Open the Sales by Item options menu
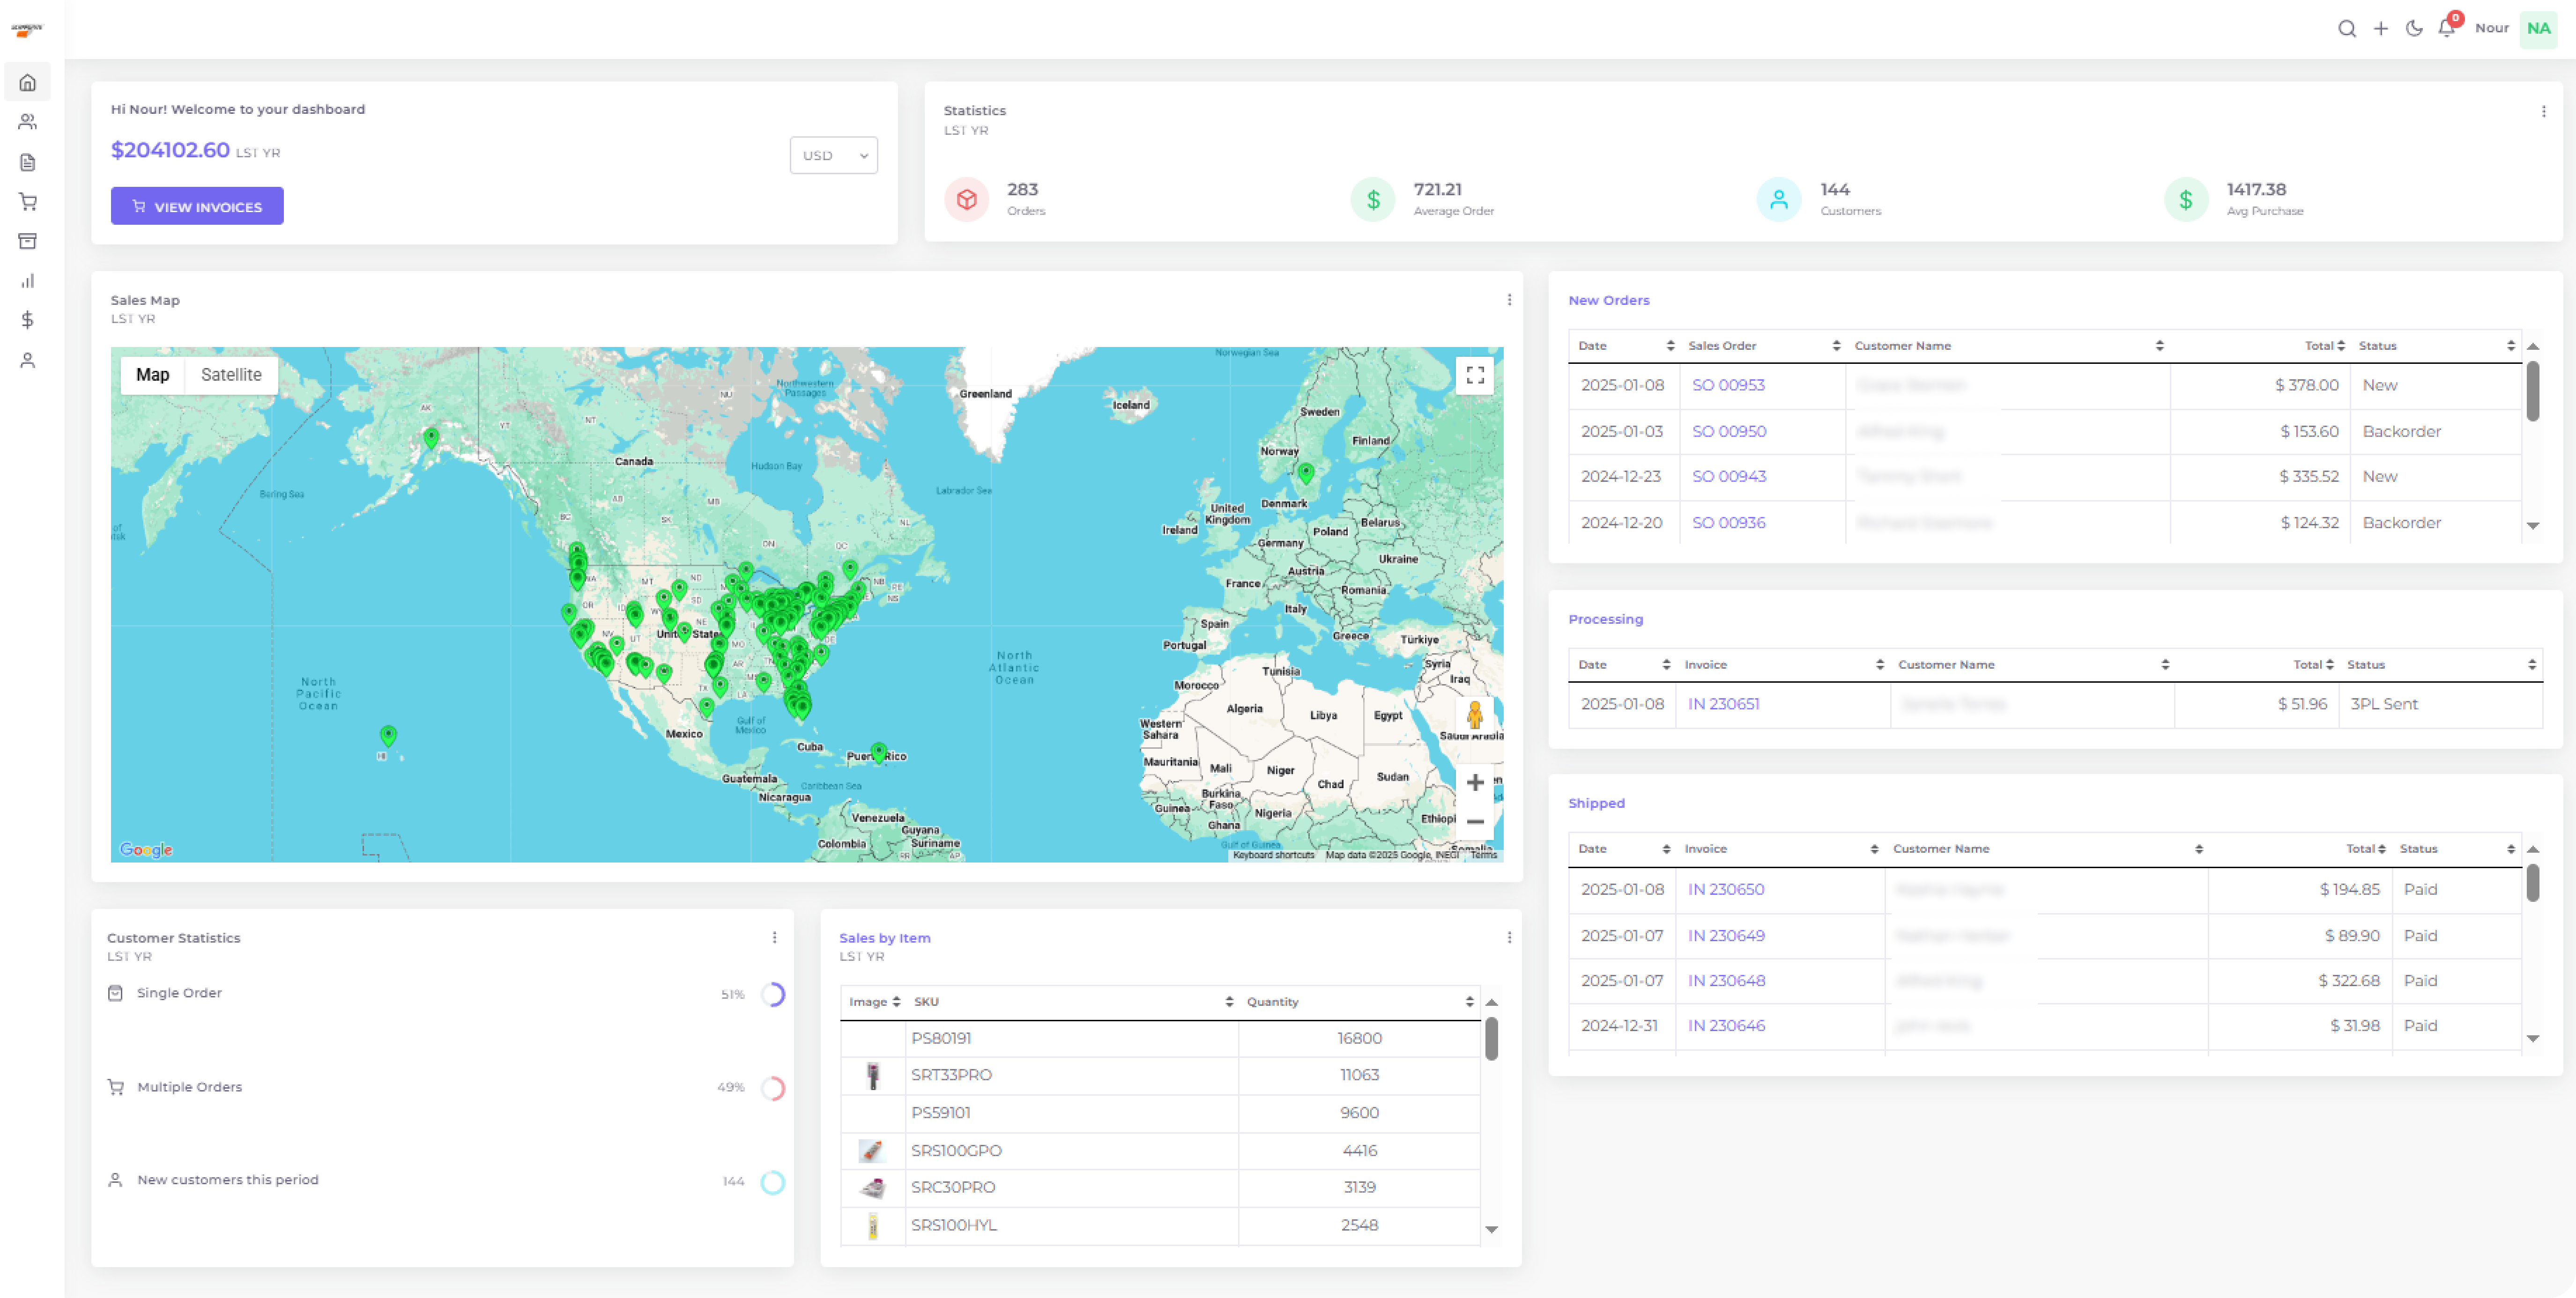The height and width of the screenshot is (1298, 2576). [x=1509, y=937]
